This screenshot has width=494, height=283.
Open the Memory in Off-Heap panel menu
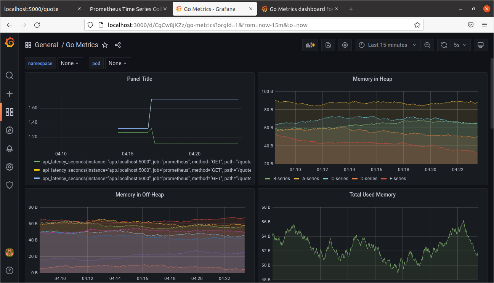[140, 195]
